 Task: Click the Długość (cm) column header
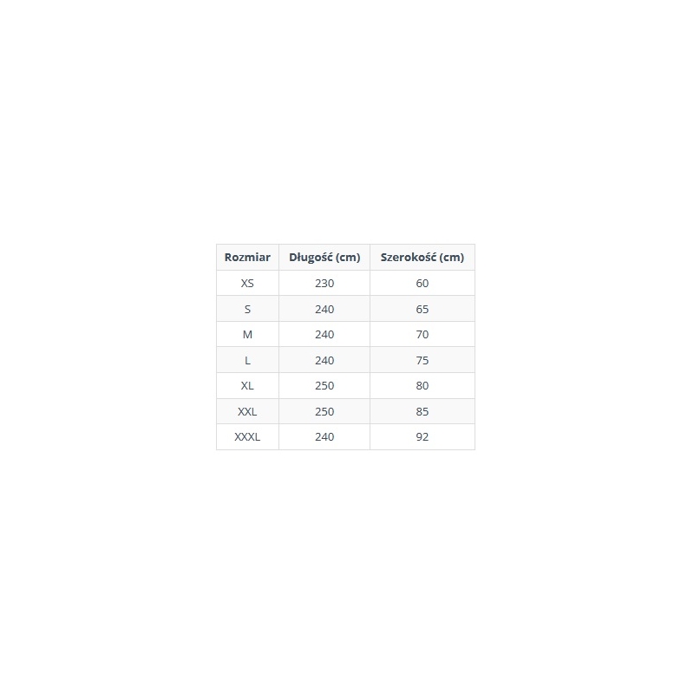[324, 257]
